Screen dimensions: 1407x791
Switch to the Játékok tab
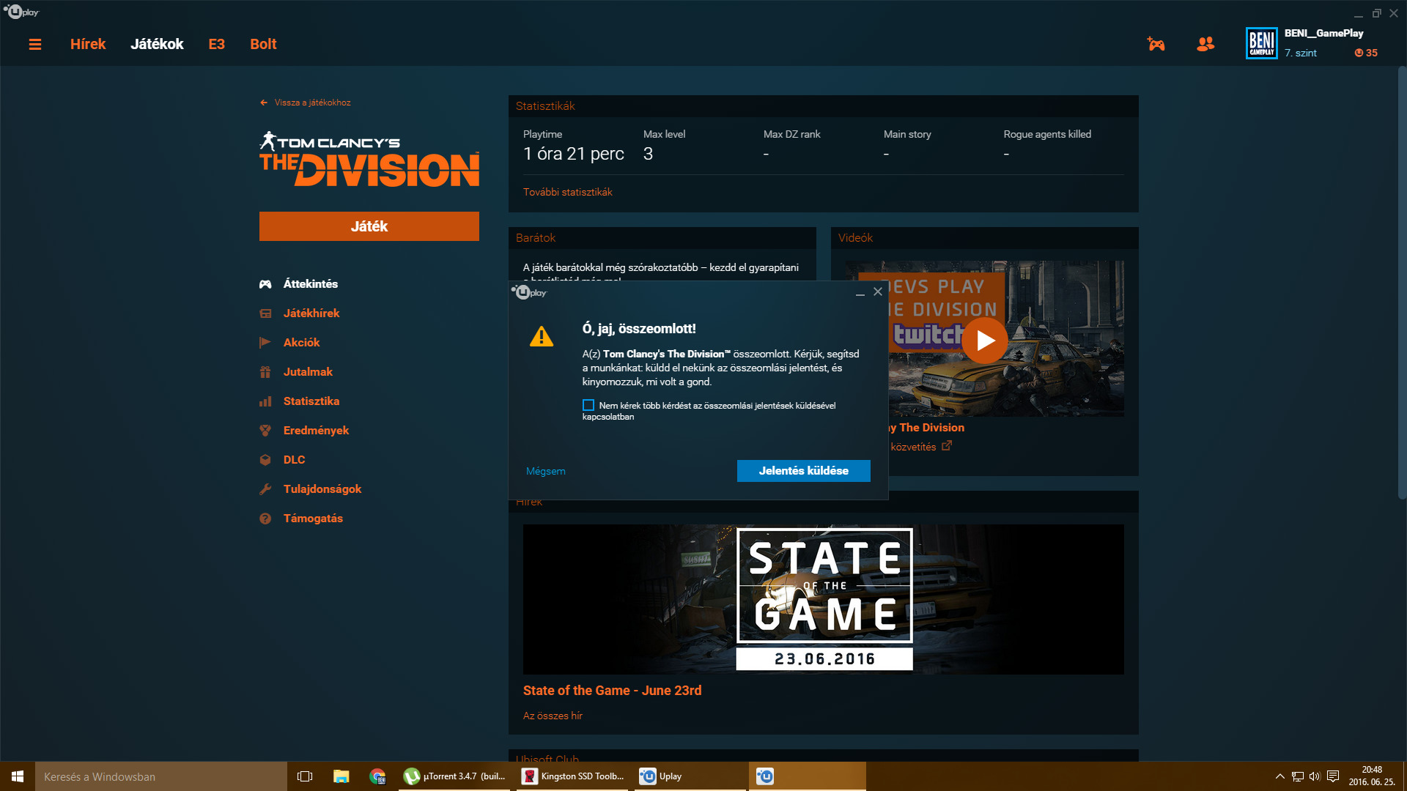pos(157,44)
